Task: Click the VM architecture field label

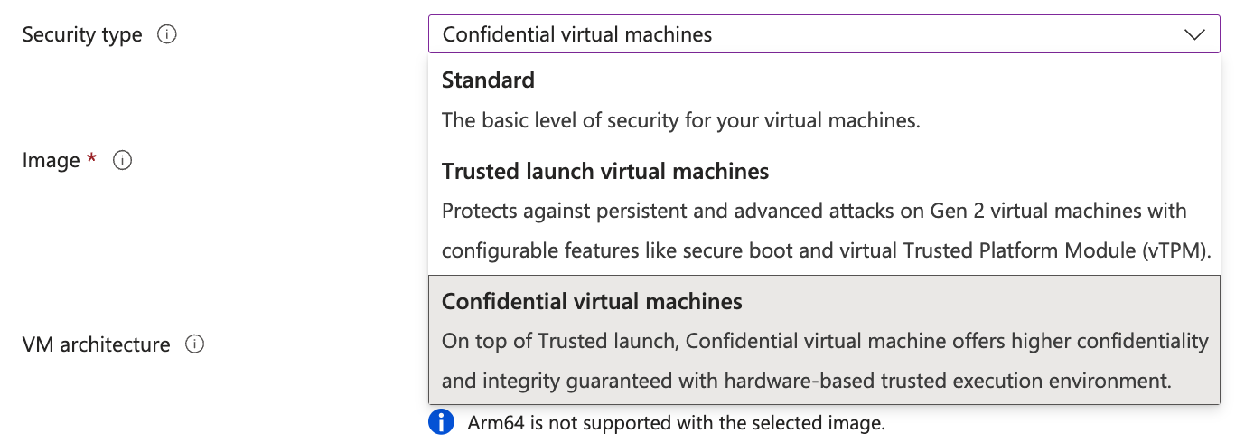Action: (96, 344)
